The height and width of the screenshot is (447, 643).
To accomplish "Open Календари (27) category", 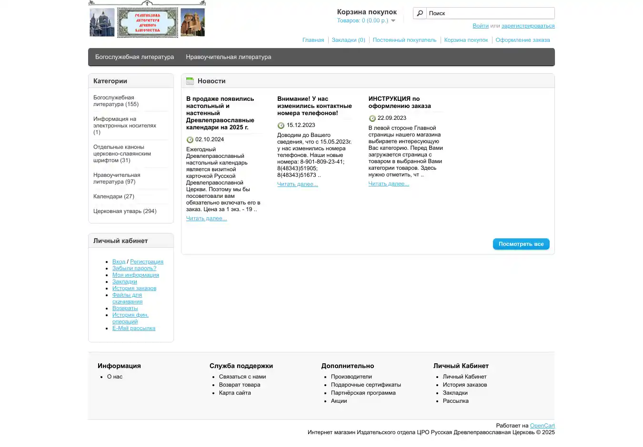I will coord(114,196).
